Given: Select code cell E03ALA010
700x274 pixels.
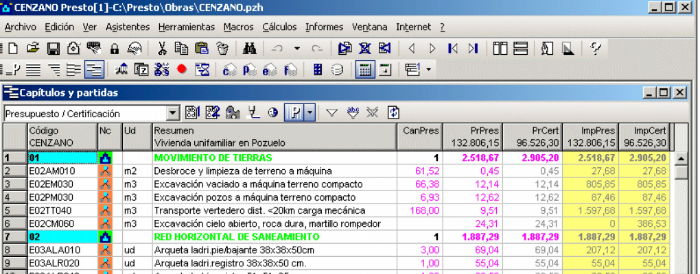Looking at the screenshot, I should pos(62,250).
